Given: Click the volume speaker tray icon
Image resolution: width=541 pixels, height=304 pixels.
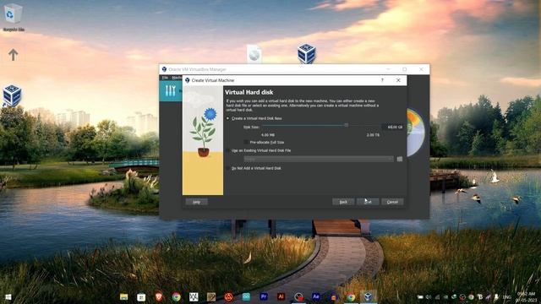Looking at the screenshot, I should pyautogui.click(x=429, y=296).
